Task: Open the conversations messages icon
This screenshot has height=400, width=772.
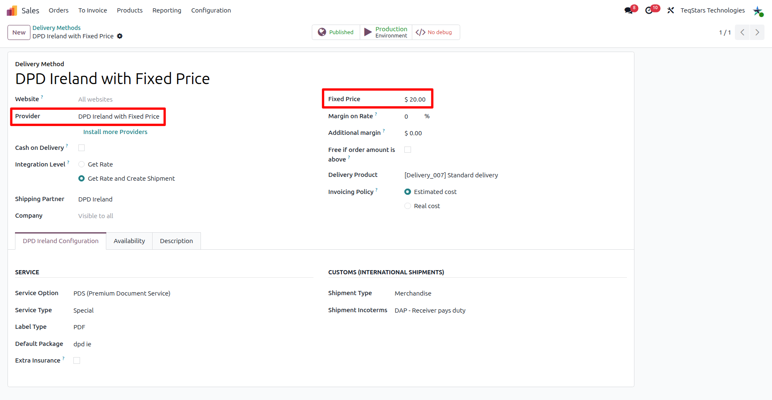Action: (x=629, y=10)
